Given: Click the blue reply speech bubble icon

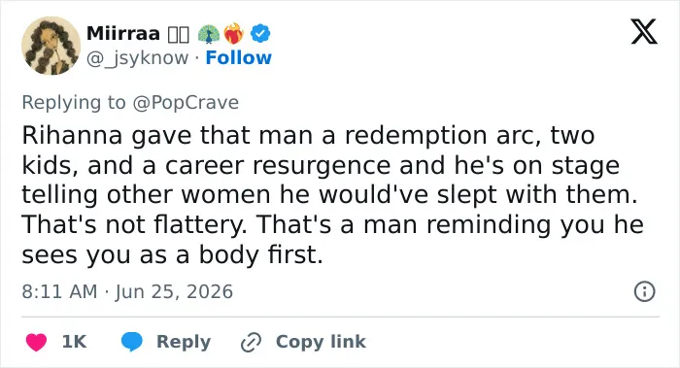Looking at the screenshot, I should pos(132,342).
